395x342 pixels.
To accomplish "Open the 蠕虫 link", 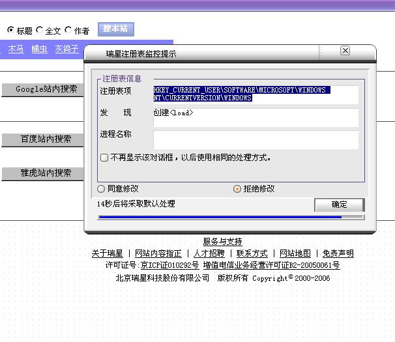I will click(x=39, y=49).
